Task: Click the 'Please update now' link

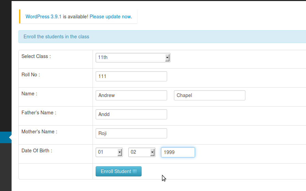Action: [x=110, y=16]
